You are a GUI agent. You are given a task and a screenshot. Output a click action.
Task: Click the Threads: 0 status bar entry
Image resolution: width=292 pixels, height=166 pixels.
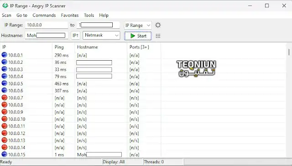[x=154, y=162]
